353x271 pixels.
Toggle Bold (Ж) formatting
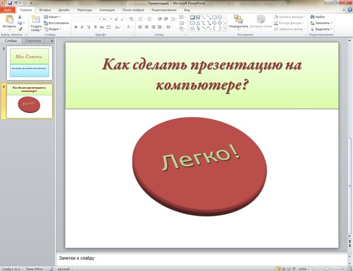click(x=75, y=27)
